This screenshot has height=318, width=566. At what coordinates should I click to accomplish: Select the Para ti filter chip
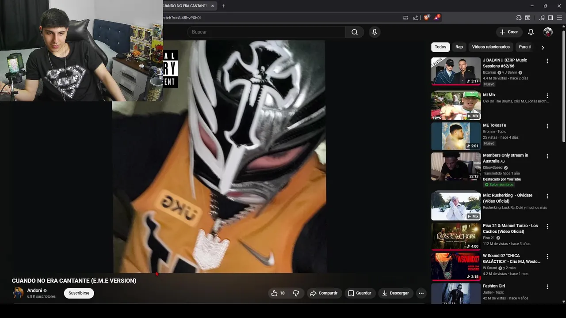coord(524,47)
